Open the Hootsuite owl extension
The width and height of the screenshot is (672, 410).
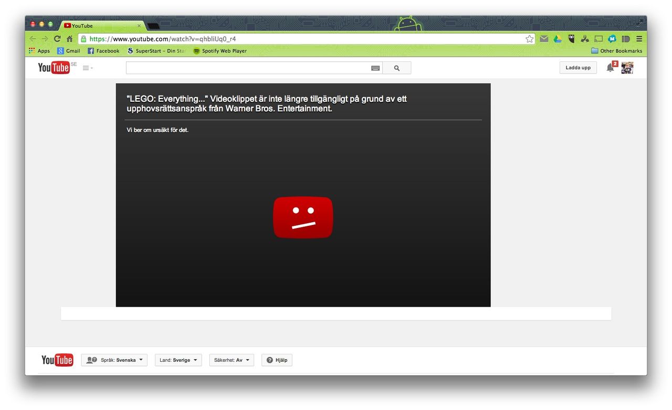(x=571, y=39)
